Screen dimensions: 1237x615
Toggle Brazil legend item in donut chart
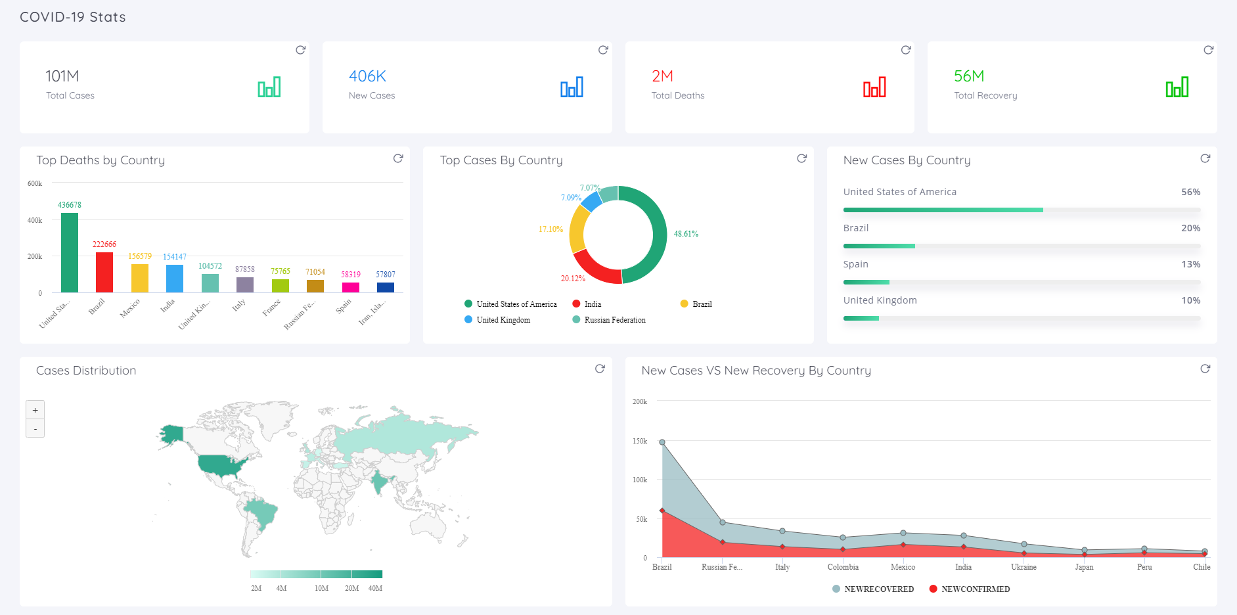[696, 304]
